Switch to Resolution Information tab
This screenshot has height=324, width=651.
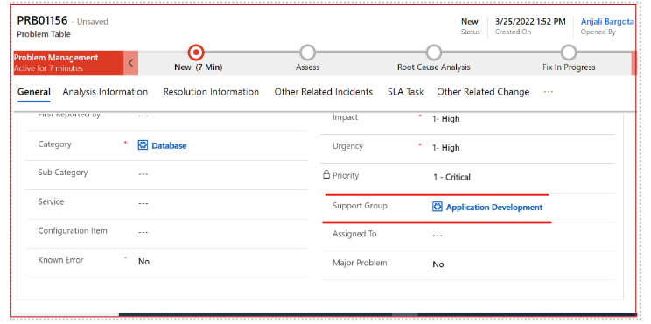point(211,92)
